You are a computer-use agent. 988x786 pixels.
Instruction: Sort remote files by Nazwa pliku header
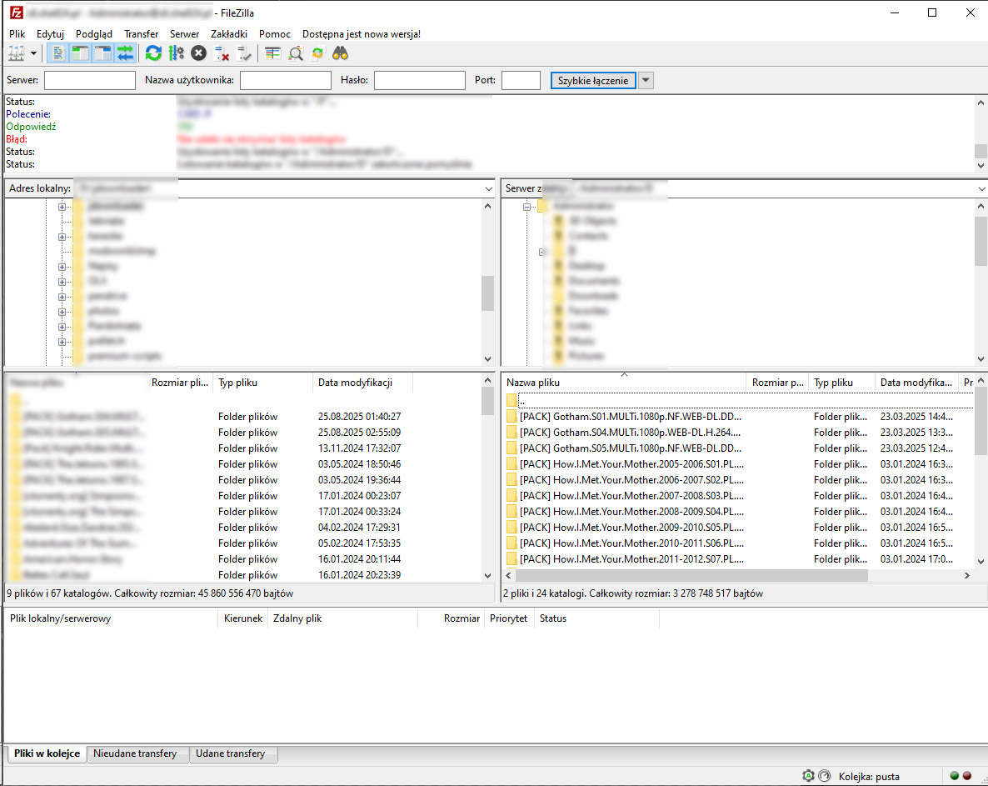(x=625, y=383)
